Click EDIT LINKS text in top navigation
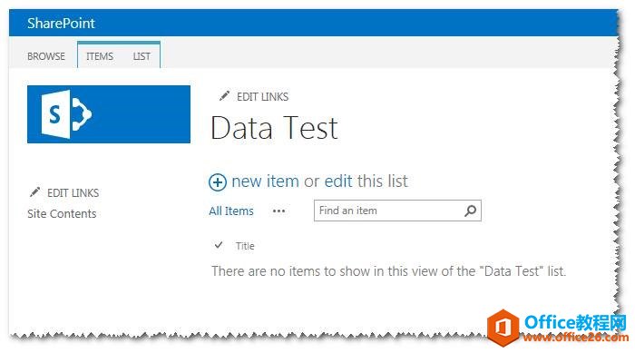 pos(262,96)
